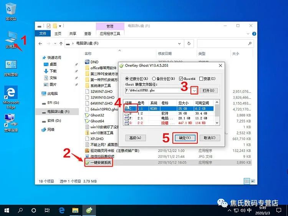Expand the address bar history dropdown
The height and width of the screenshot is (216, 288).
[x=179, y=43]
